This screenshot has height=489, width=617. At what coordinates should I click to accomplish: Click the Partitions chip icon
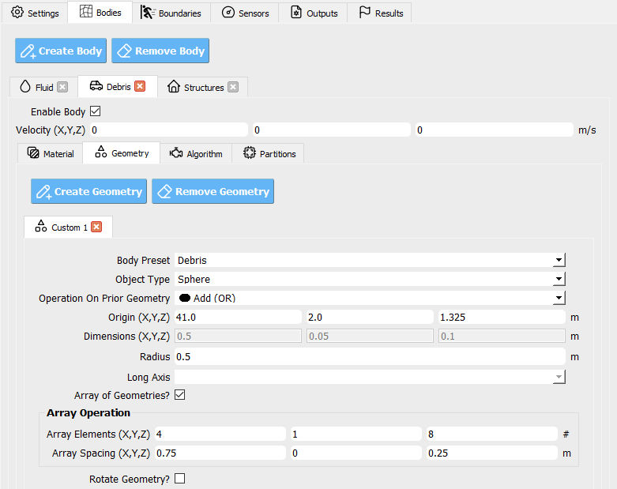[x=250, y=152]
